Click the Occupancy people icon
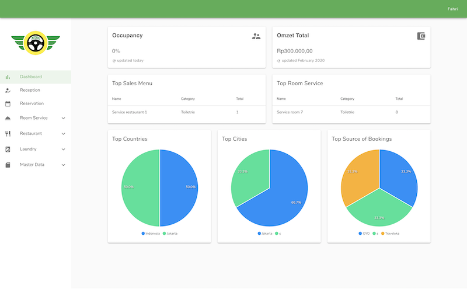467x292 pixels. [256, 36]
